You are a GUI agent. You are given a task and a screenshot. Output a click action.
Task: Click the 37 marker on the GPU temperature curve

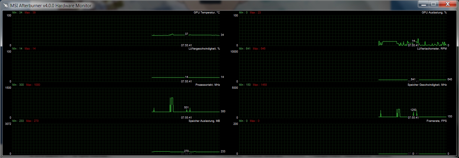tap(187, 34)
